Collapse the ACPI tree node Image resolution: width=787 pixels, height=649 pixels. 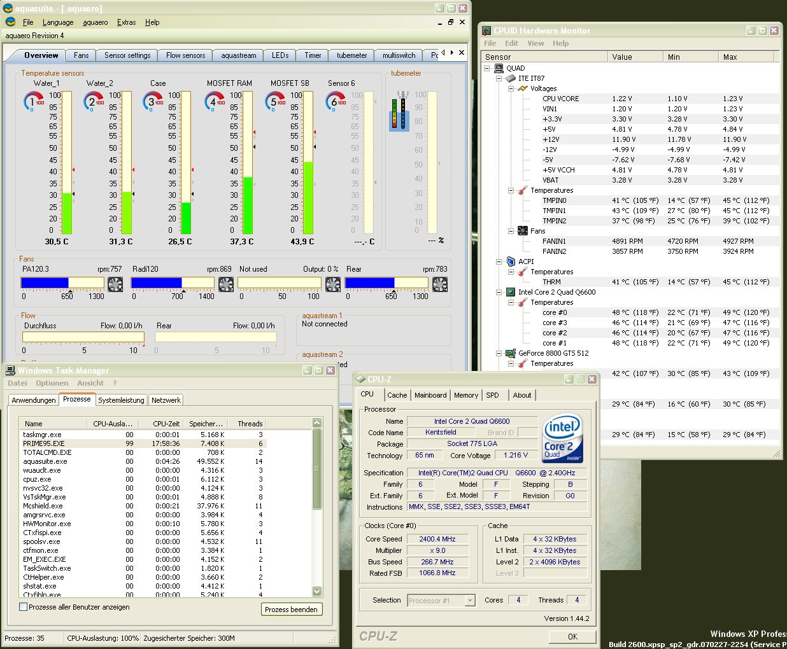pos(499,262)
